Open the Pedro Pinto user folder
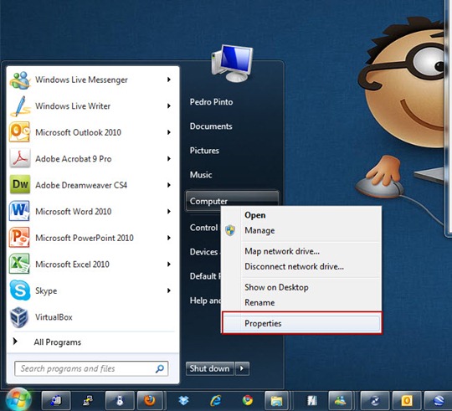452x411 pixels. (211, 102)
